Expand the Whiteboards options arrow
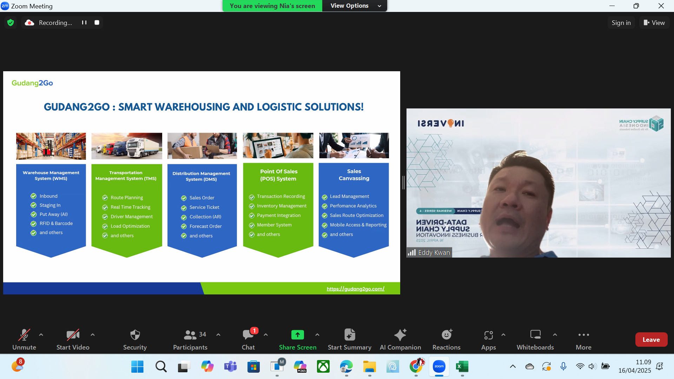Screen dimensions: 674x379 coord(555,335)
